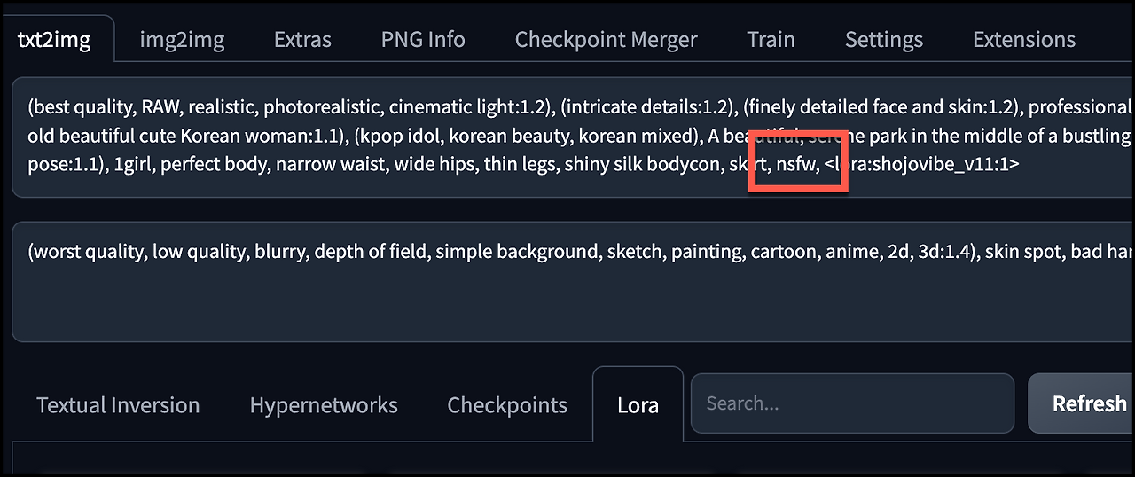The width and height of the screenshot is (1135, 477).
Task: Focus the positive prompt text box
Action: (x=573, y=137)
